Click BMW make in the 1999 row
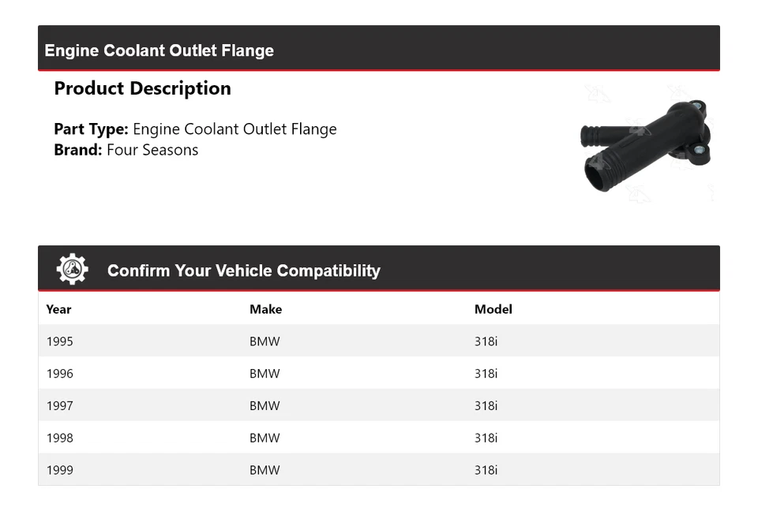Screen dimensions: 758x511 point(265,470)
